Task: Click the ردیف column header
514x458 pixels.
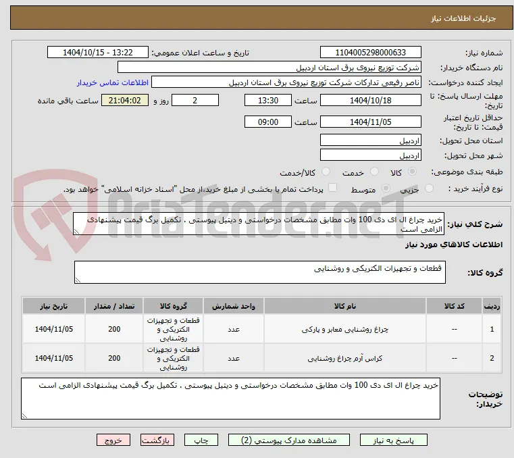Action: tap(492, 306)
